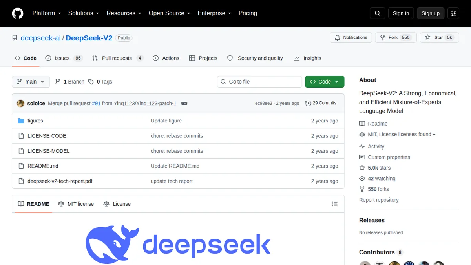Expand the Open Source menu

coord(170,13)
